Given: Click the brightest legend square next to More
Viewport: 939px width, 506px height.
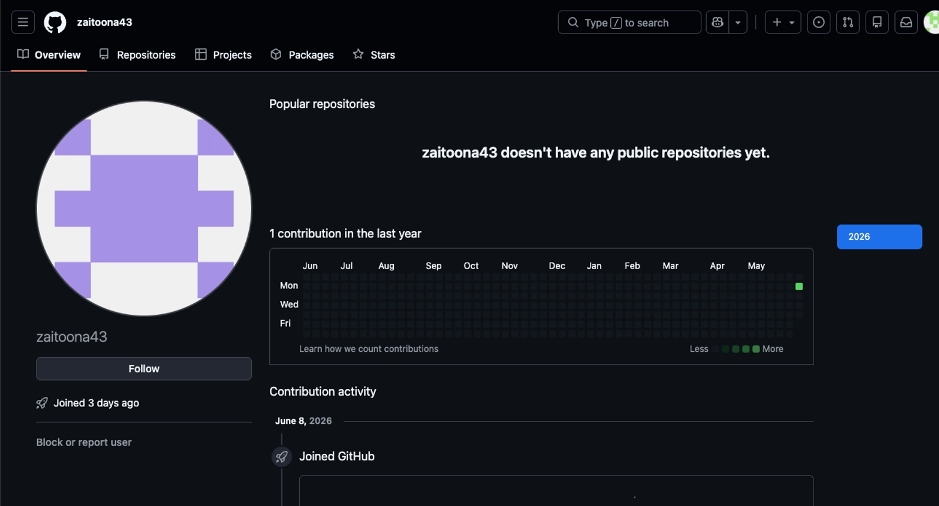Looking at the screenshot, I should (756, 349).
